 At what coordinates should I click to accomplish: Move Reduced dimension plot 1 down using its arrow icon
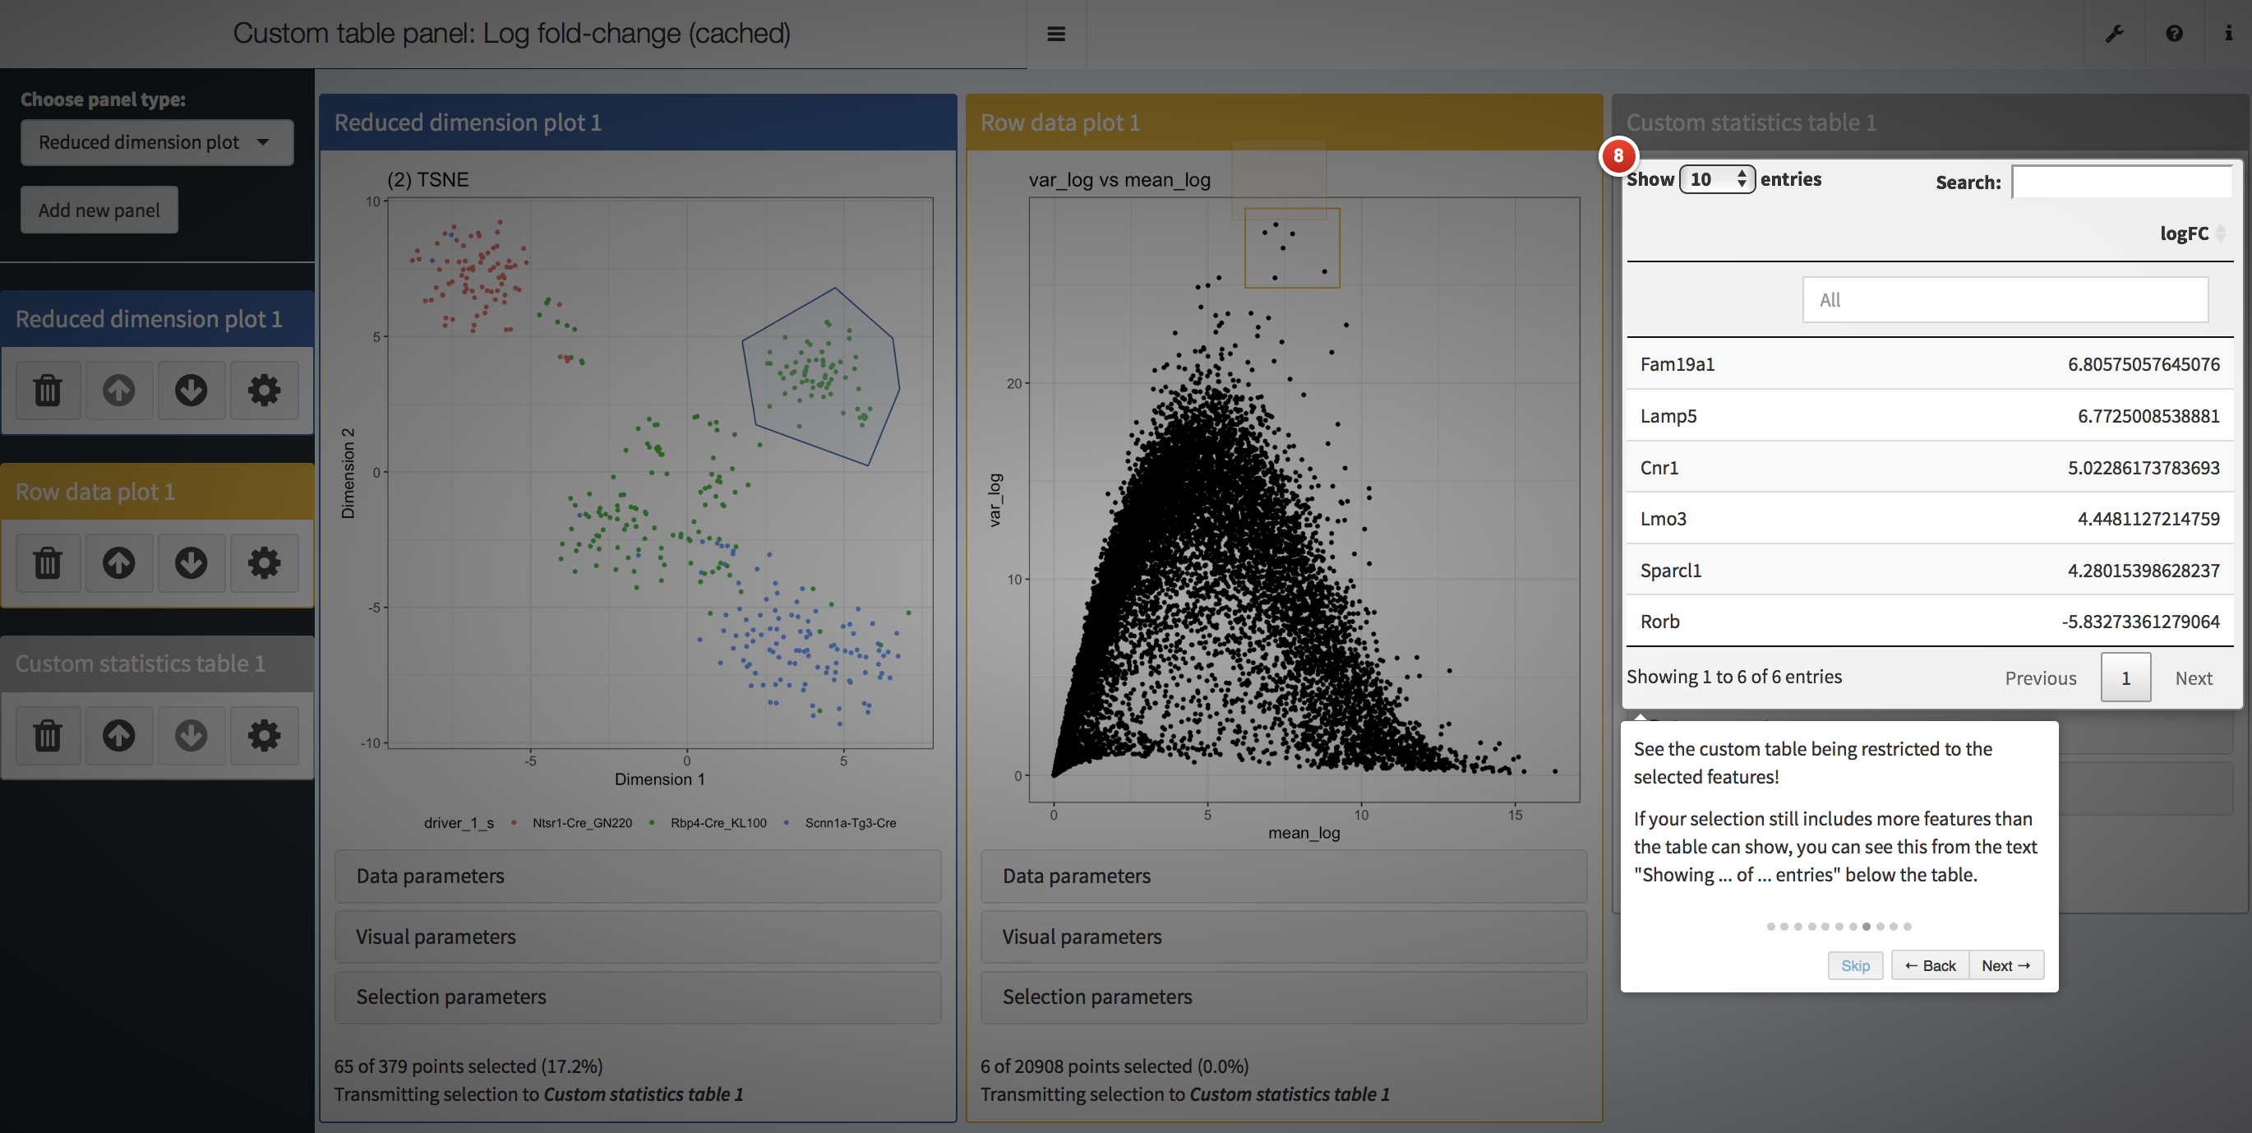192,390
